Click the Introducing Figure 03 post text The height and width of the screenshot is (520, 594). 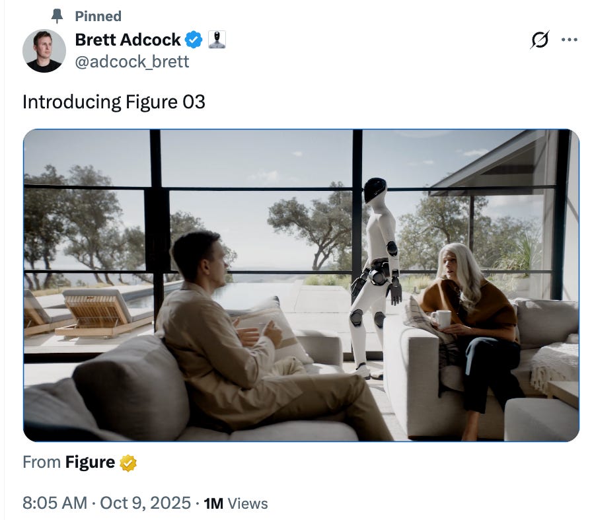click(x=114, y=102)
